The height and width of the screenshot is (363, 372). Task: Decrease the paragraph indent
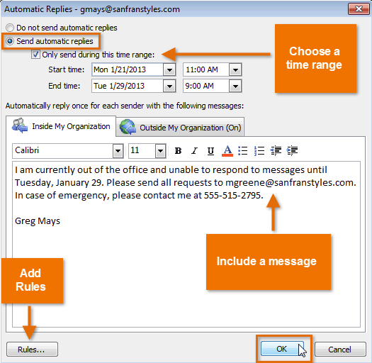click(x=276, y=151)
